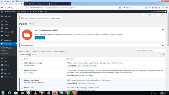This screenshot has height=95, width=169.
Task: Dismiss the email list promo notice
Action: (163, 29)
